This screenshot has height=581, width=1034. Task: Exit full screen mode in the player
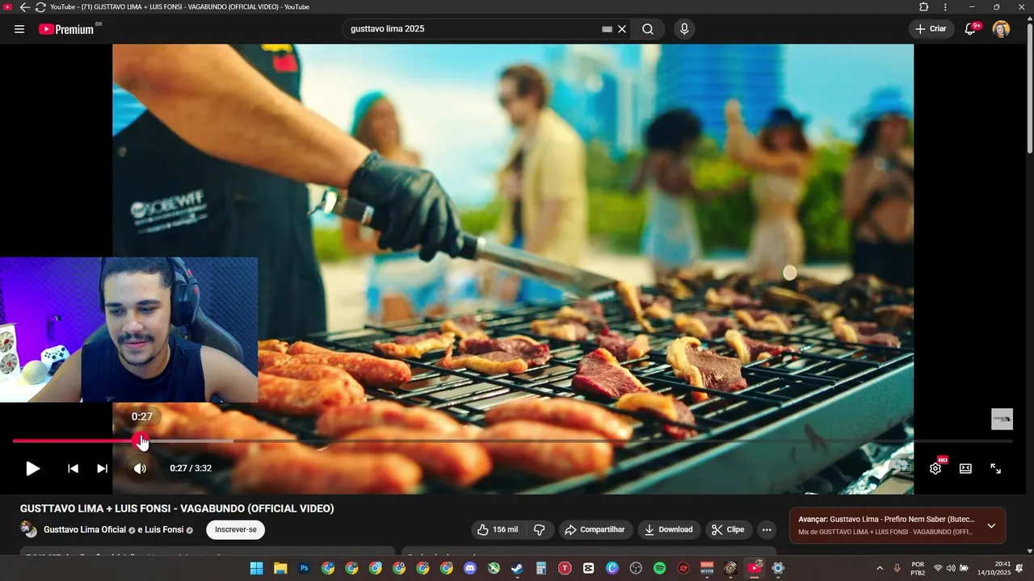tap(996, 468)
